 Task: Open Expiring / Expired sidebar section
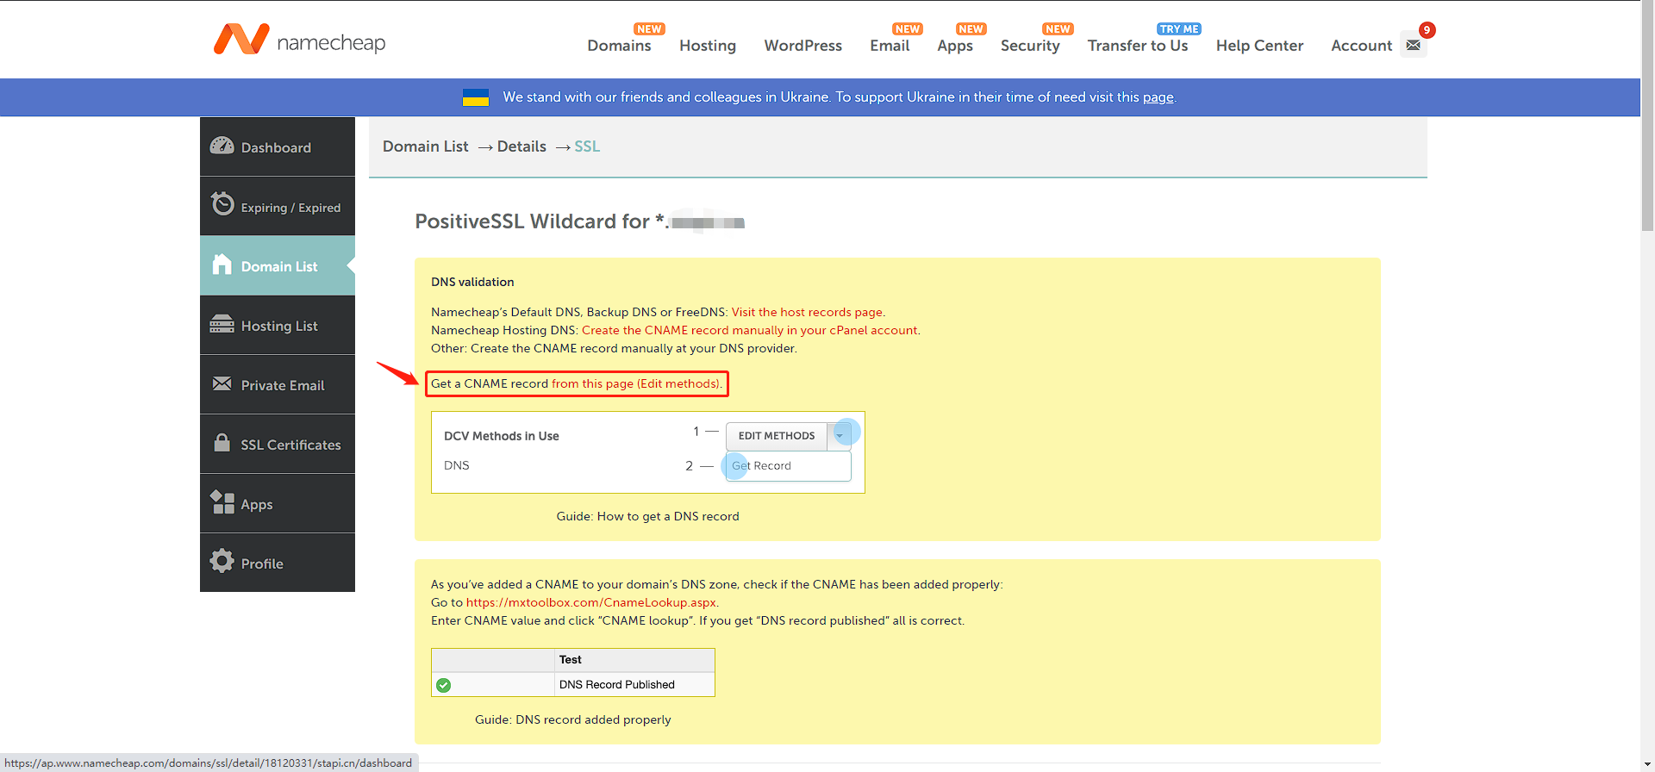click(x=278, y=206)
